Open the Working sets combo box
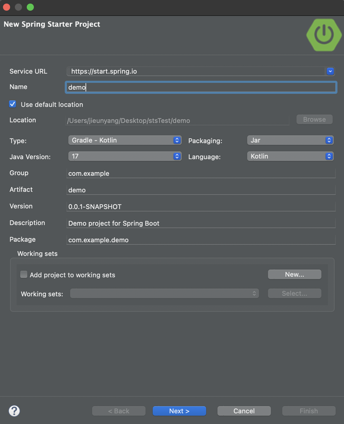 [165, 293]
